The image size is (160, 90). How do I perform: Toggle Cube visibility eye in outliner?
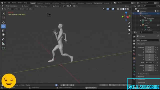pyautogui.click(x=158, y=25)
